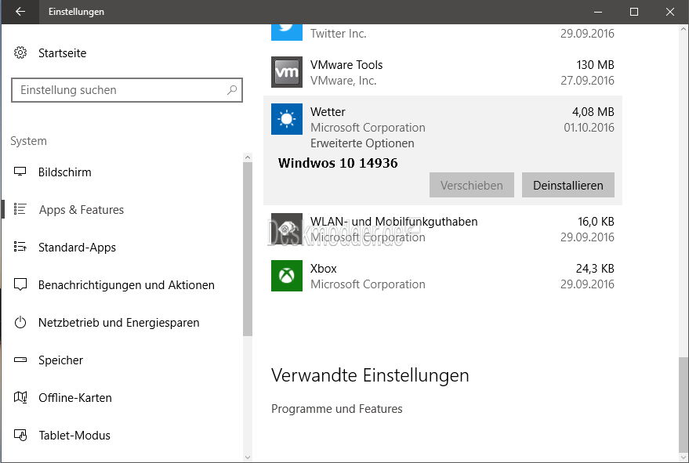689x463 pixels.
Task: Open Netzbetrieb und Energiesparen settings
Action: pos(118,323)
